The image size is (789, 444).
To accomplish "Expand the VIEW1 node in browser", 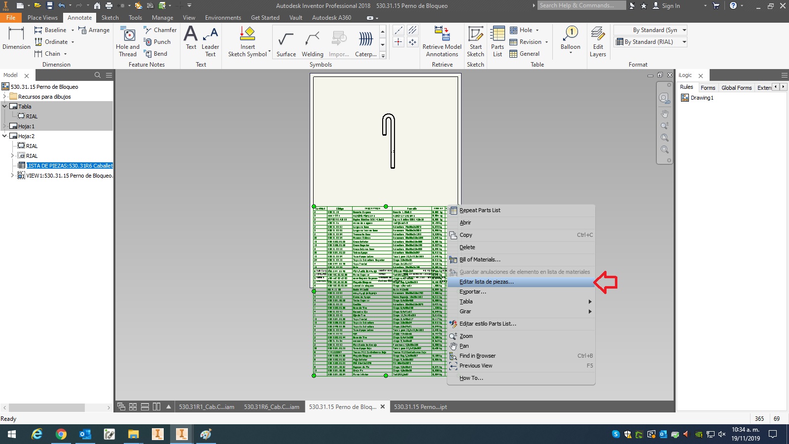I will tap(12, 175).
